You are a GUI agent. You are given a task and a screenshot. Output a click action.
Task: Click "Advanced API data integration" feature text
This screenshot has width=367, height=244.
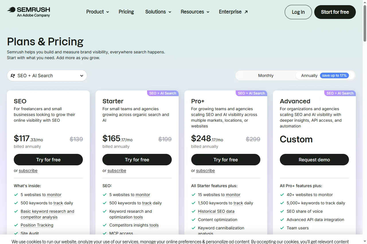[315, 220]
